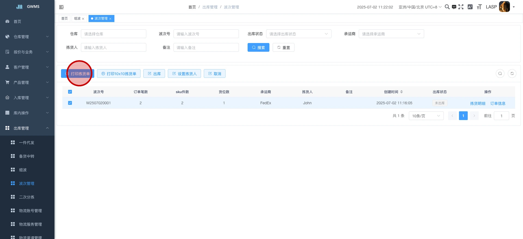Sort by 创建时间 column
The image size is (523, 239).
click(401, 92)
